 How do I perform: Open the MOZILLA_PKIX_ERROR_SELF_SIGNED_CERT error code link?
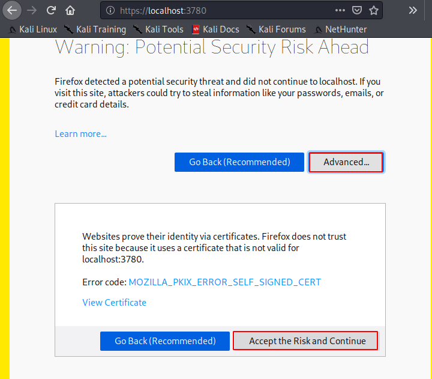coord(225,282)
